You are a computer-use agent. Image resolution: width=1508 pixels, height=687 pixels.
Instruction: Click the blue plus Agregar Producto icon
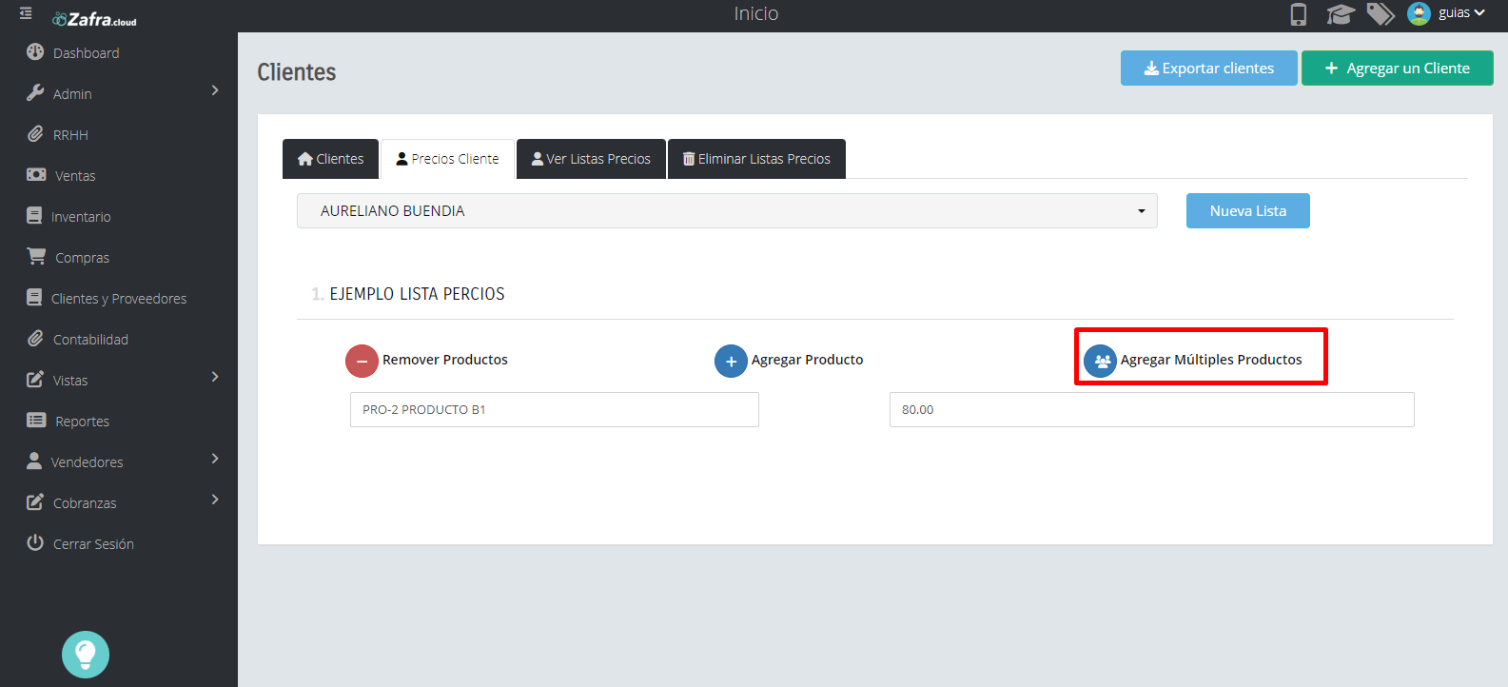tap(731, 362)
